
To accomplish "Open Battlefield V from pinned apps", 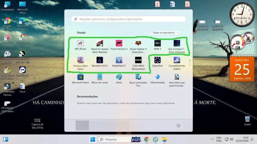I will click(x=119, y=62).
